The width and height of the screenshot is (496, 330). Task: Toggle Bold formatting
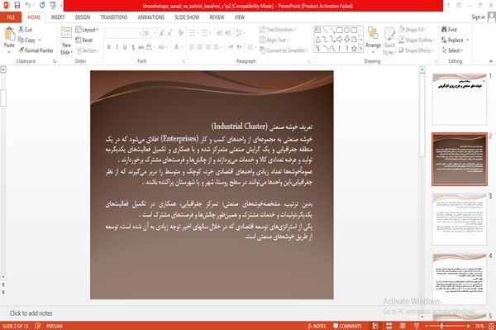[109, 47]
